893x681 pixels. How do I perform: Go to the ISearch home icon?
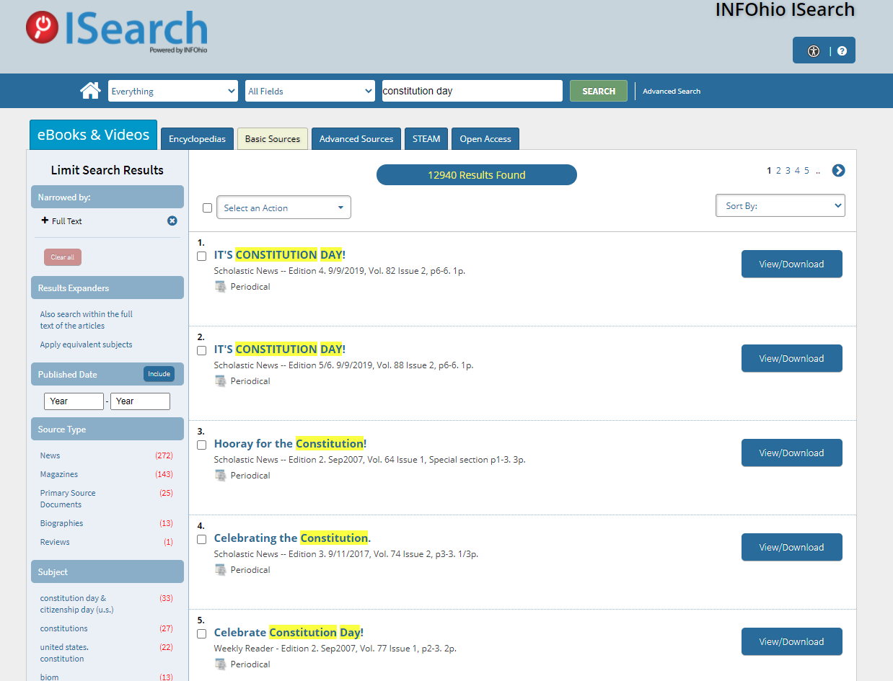tap(90, 91)
